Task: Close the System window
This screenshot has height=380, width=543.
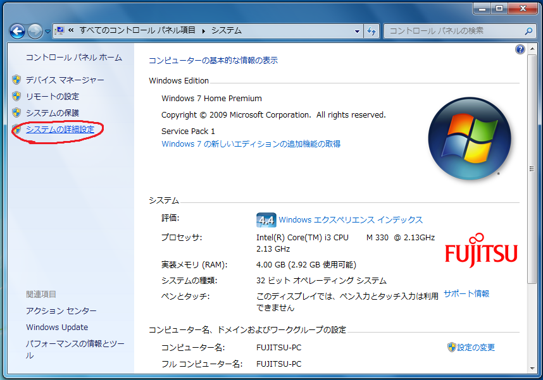Action: (523, 8)
